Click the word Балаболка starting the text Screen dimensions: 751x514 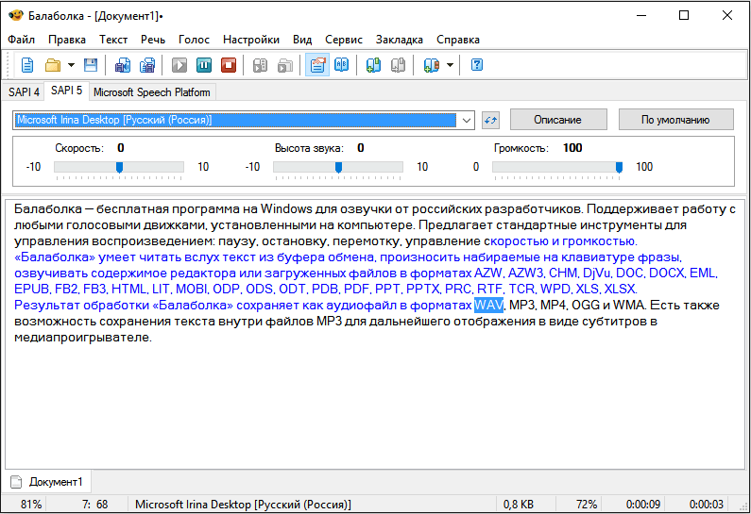(x=48, y=209)
